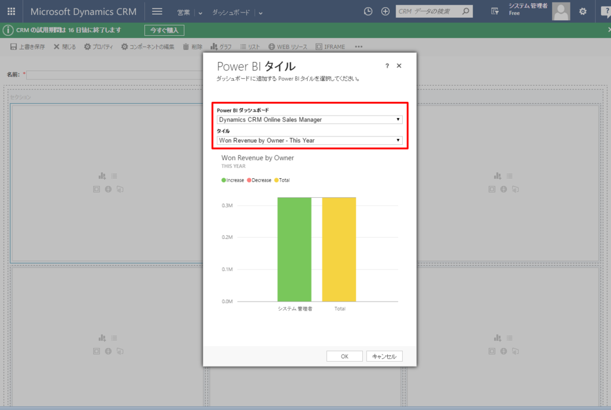611x410 pixels.
Task: Click 閉じる in the toolbar
Action: click(64, 46)
